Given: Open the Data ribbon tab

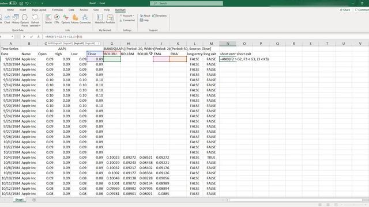Looking at the screenshot, I should pos(71,10).
